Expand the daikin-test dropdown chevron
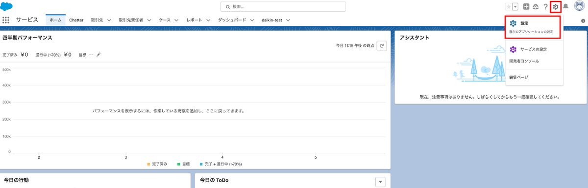This screenshot has width=588, height=188. [288, 20]
